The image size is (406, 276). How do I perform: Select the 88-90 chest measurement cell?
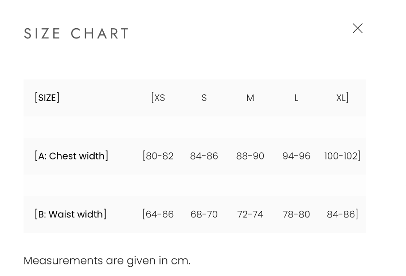pyautogui.click(x=250, y=156)
